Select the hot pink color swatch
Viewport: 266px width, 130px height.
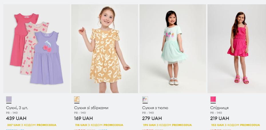[x=213, y=99]
